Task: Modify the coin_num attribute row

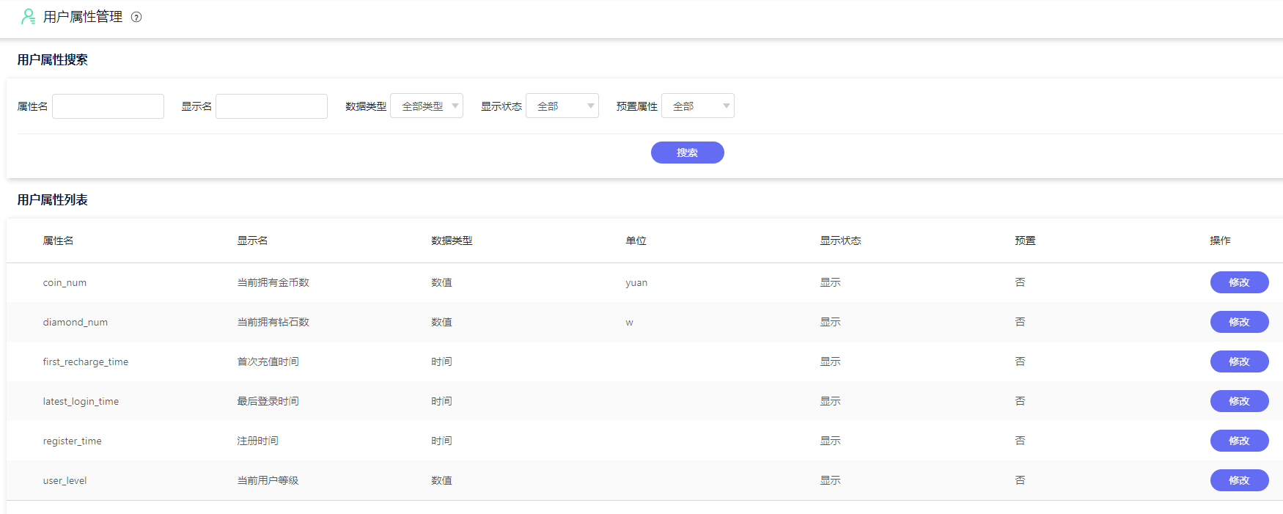Action: [x=1239, y=282]
